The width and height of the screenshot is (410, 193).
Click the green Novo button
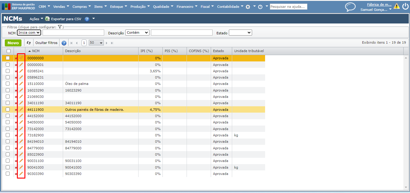point(13,43)
